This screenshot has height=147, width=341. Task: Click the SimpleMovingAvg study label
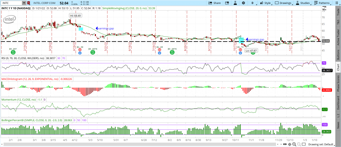(125, 8)
